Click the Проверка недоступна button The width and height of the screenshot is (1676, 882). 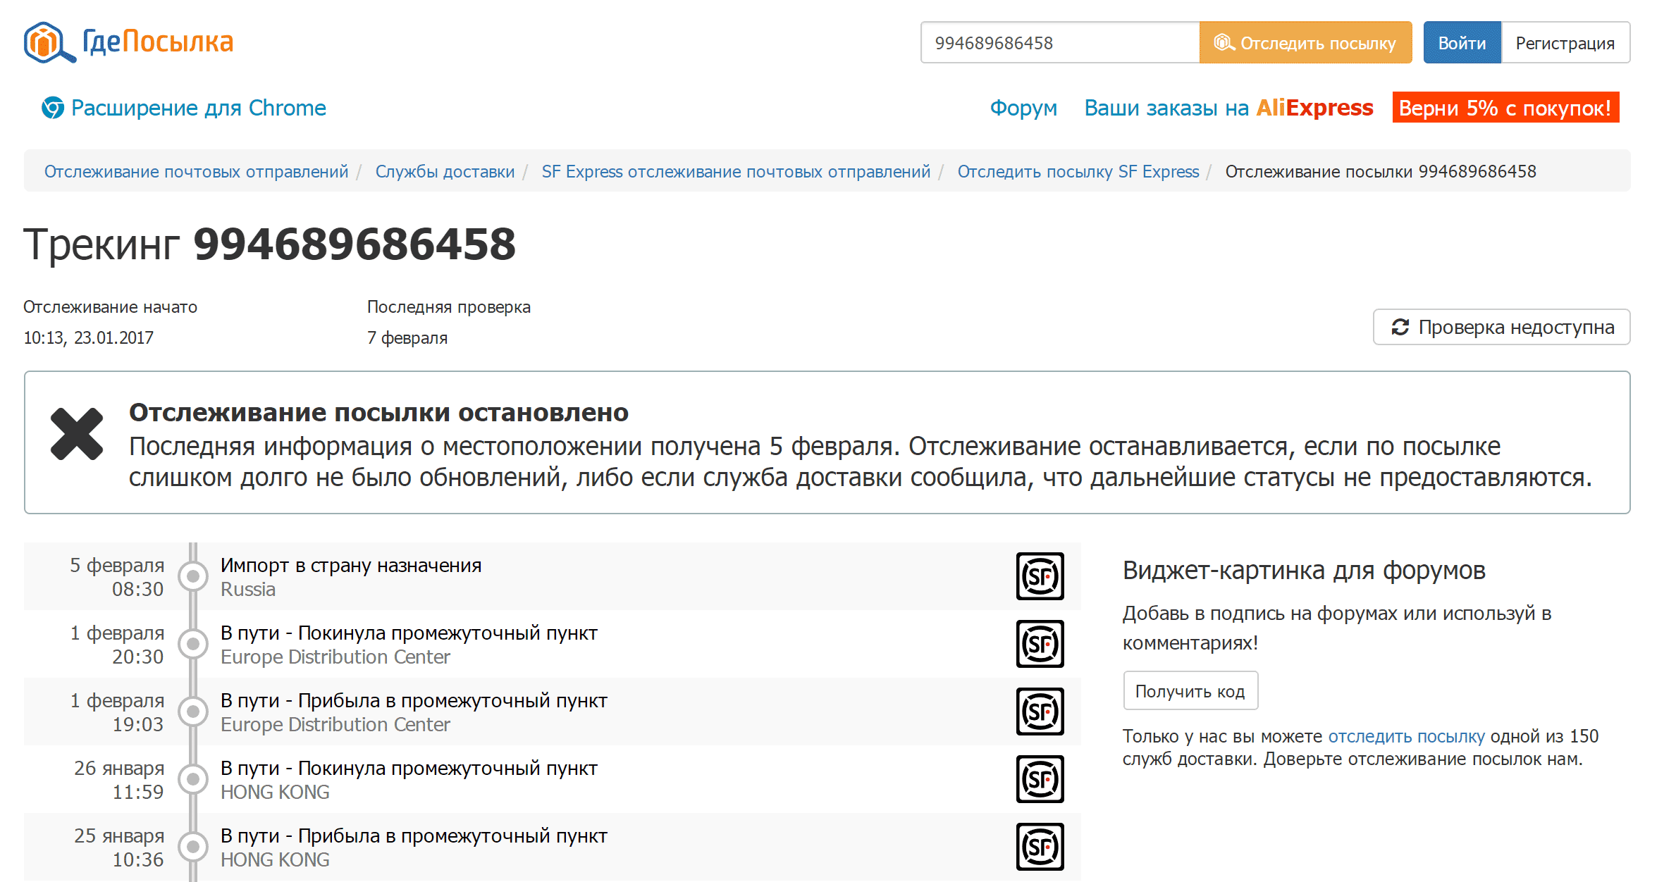1501,327
